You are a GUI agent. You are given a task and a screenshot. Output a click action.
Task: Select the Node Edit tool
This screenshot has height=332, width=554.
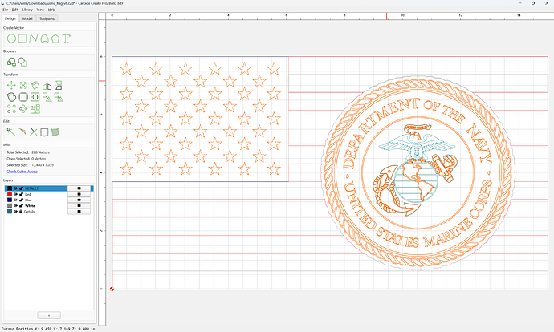11,132
